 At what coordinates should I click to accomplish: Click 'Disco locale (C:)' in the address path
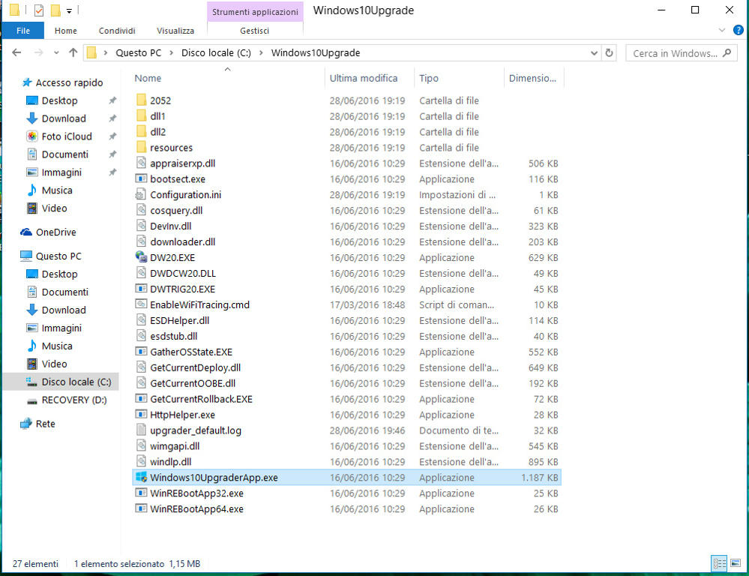216,53
